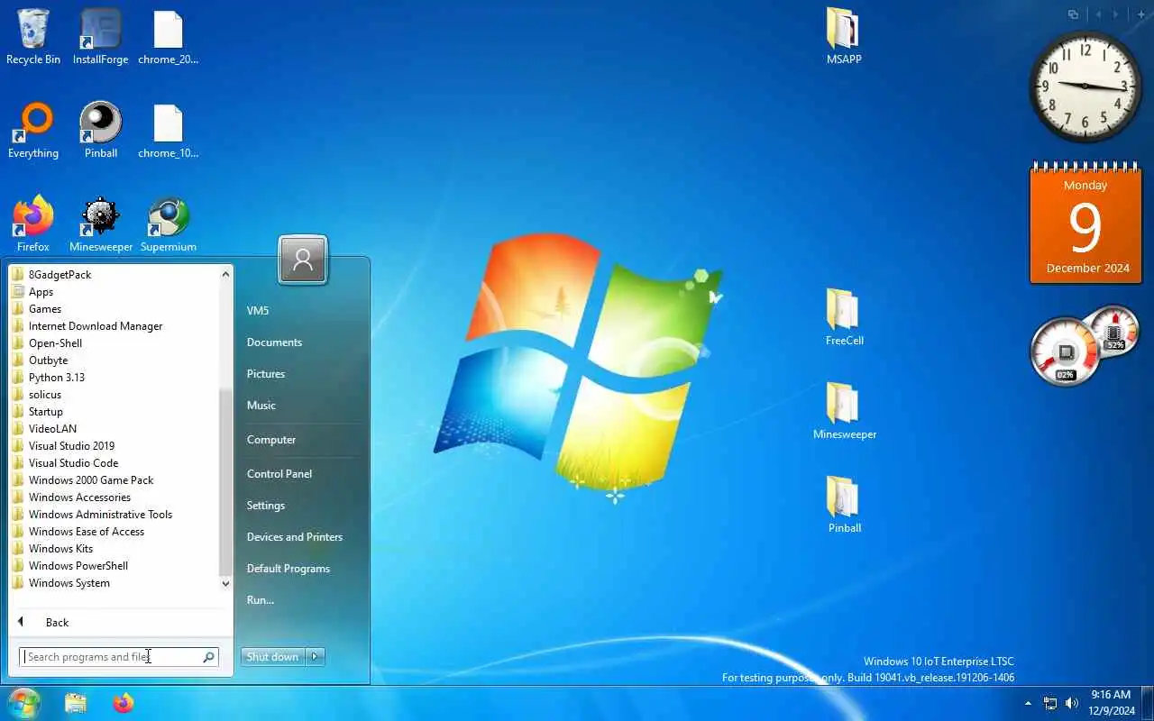Open Computer from the Start menu

[x=302, y=439]
